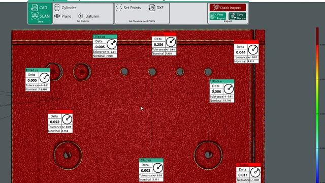
Task: Select the 0.011 delta value
Action: 243,175
